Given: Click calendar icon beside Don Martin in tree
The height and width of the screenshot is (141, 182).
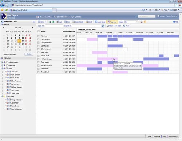Looking at the screenshot, I should [x=8, y=78].
